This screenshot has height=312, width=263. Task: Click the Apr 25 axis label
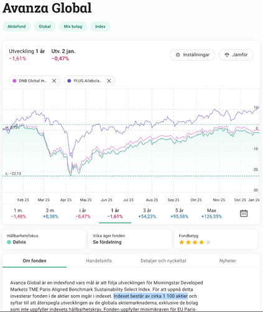(x=66, y=200)
